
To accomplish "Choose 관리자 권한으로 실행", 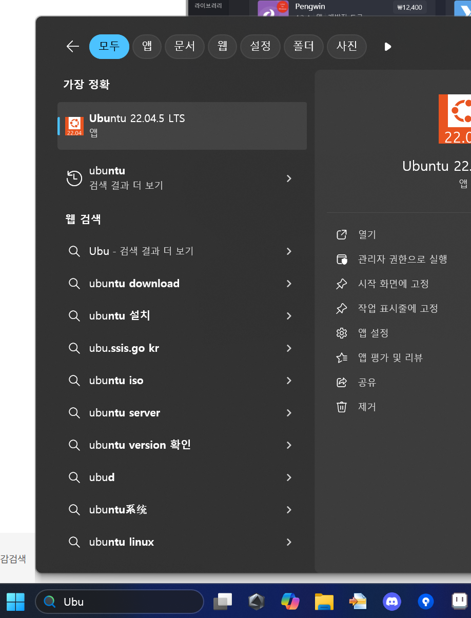I will point(403,259).
